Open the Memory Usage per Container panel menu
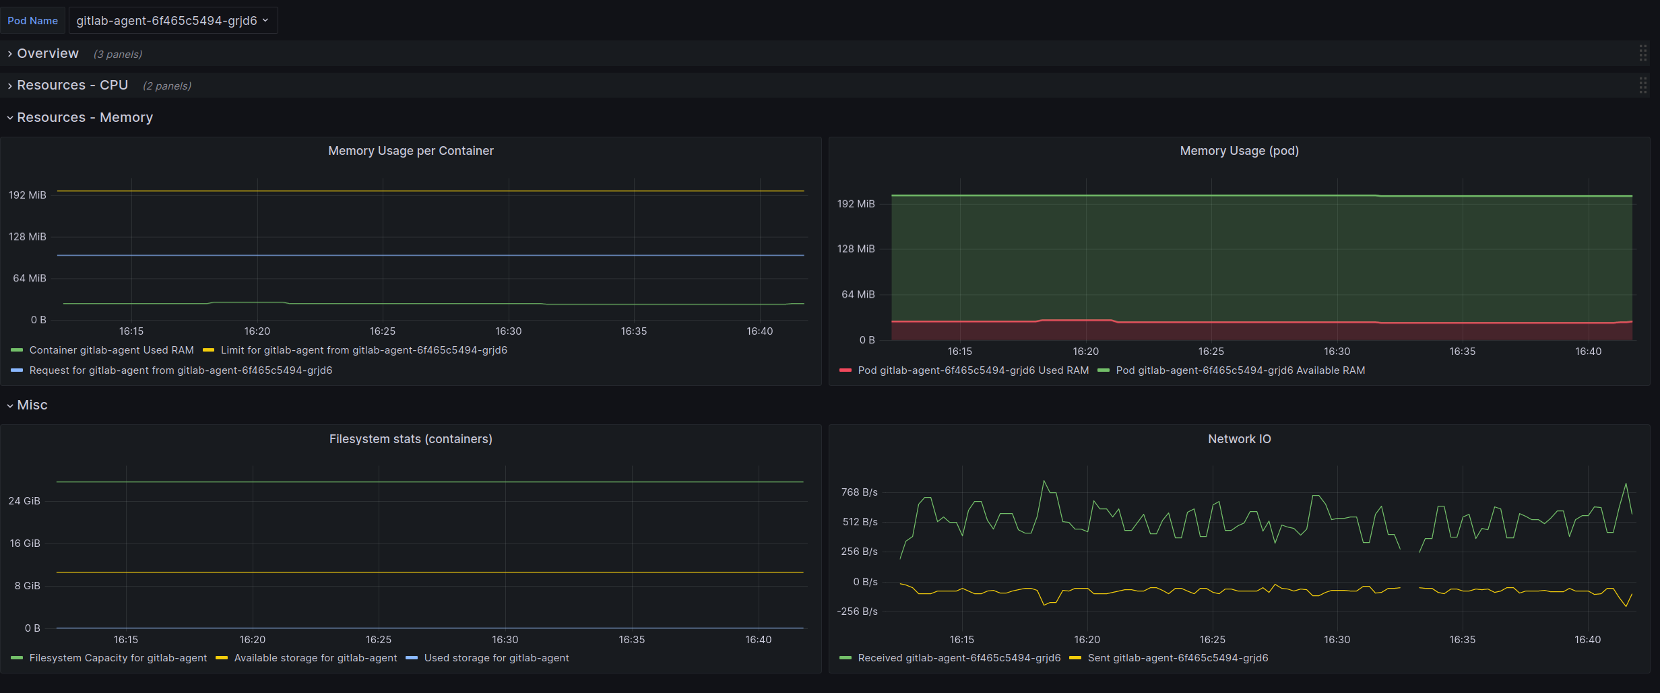Image resolution: width=1660 pixels, height=693 pixels. tap(410, 151)
